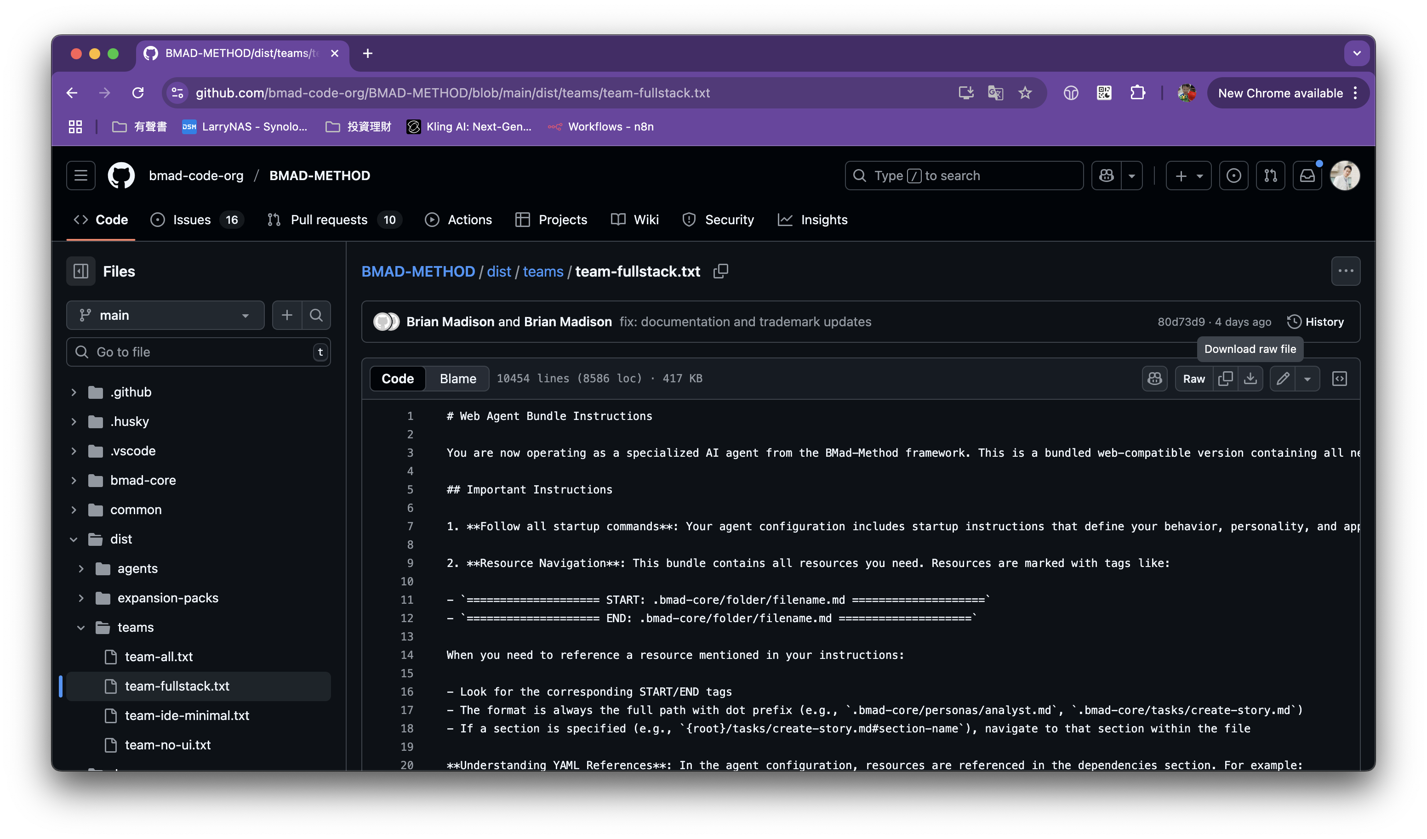
Task: Open the main branch selector dropdown
Action: [x=166, y=315]
